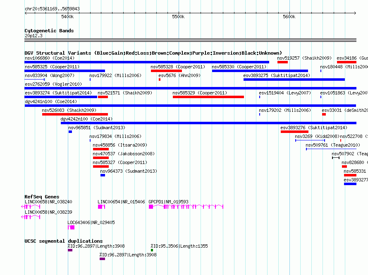Click the nsv833904 (Wong2007) thin blue line
This screenshot has height=275, width=368.
point(34,80)
